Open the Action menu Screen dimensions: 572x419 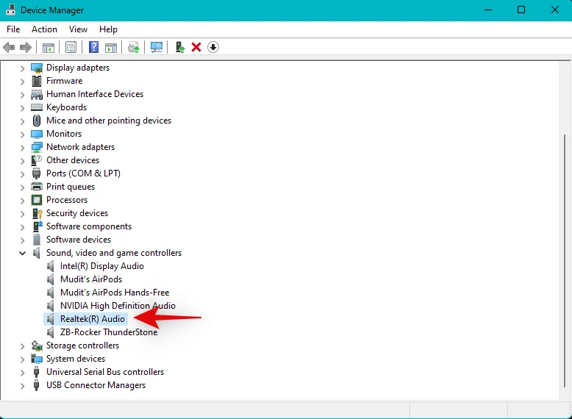pos(44,29)
